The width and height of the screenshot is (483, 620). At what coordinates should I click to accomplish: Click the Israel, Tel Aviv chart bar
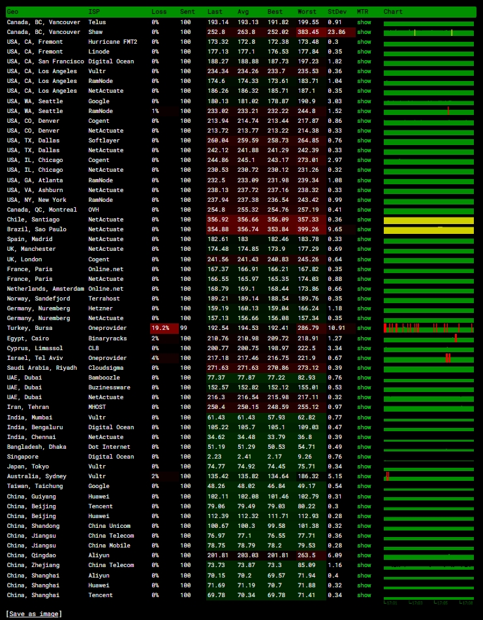click(x=429, y=359)
